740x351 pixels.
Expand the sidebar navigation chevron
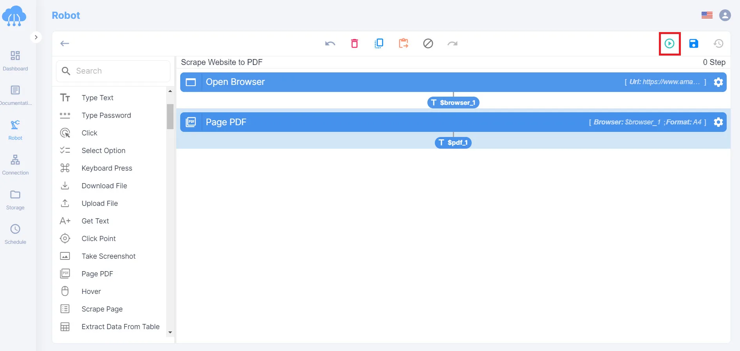click(36, 37)
